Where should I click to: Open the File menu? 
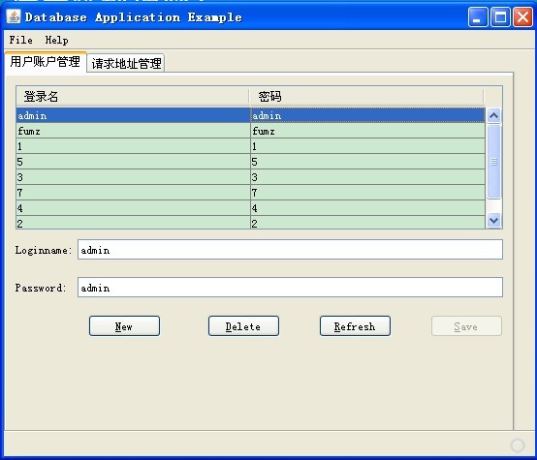click(21, 40)
